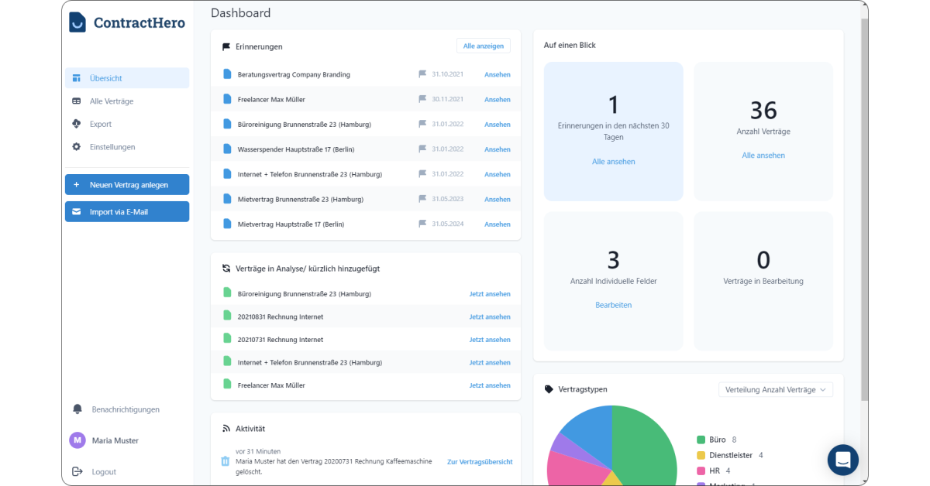
Task: Open the Verteilung Anzahl Verträge dropdown
Action: [x=775, y=389]
